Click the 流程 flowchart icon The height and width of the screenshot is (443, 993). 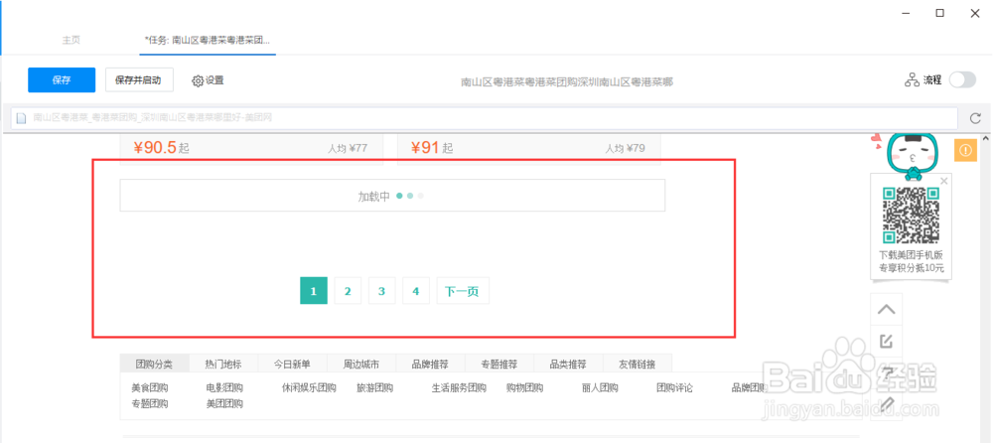(912, 79)
